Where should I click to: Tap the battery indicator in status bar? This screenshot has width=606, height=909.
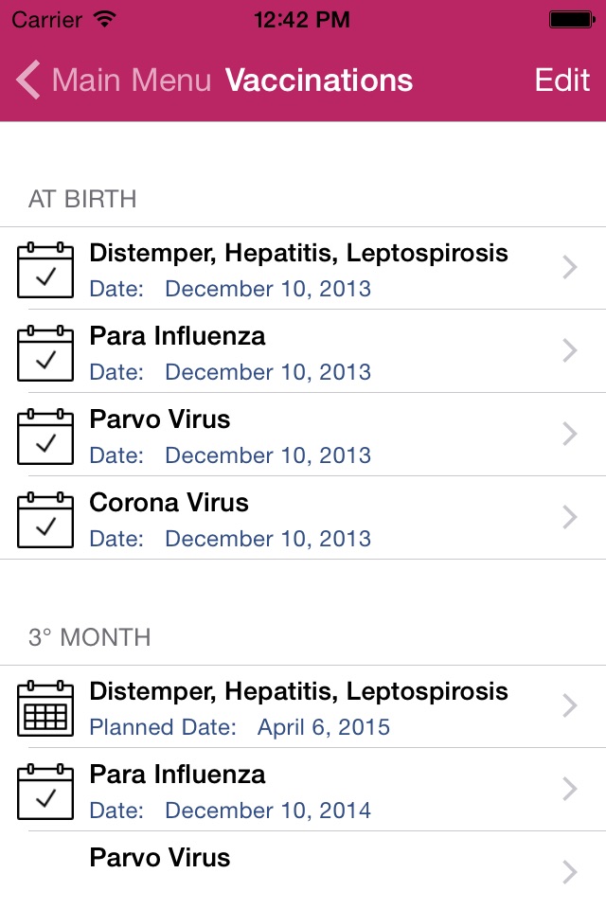pyautogui.click(x=570, y=19)
